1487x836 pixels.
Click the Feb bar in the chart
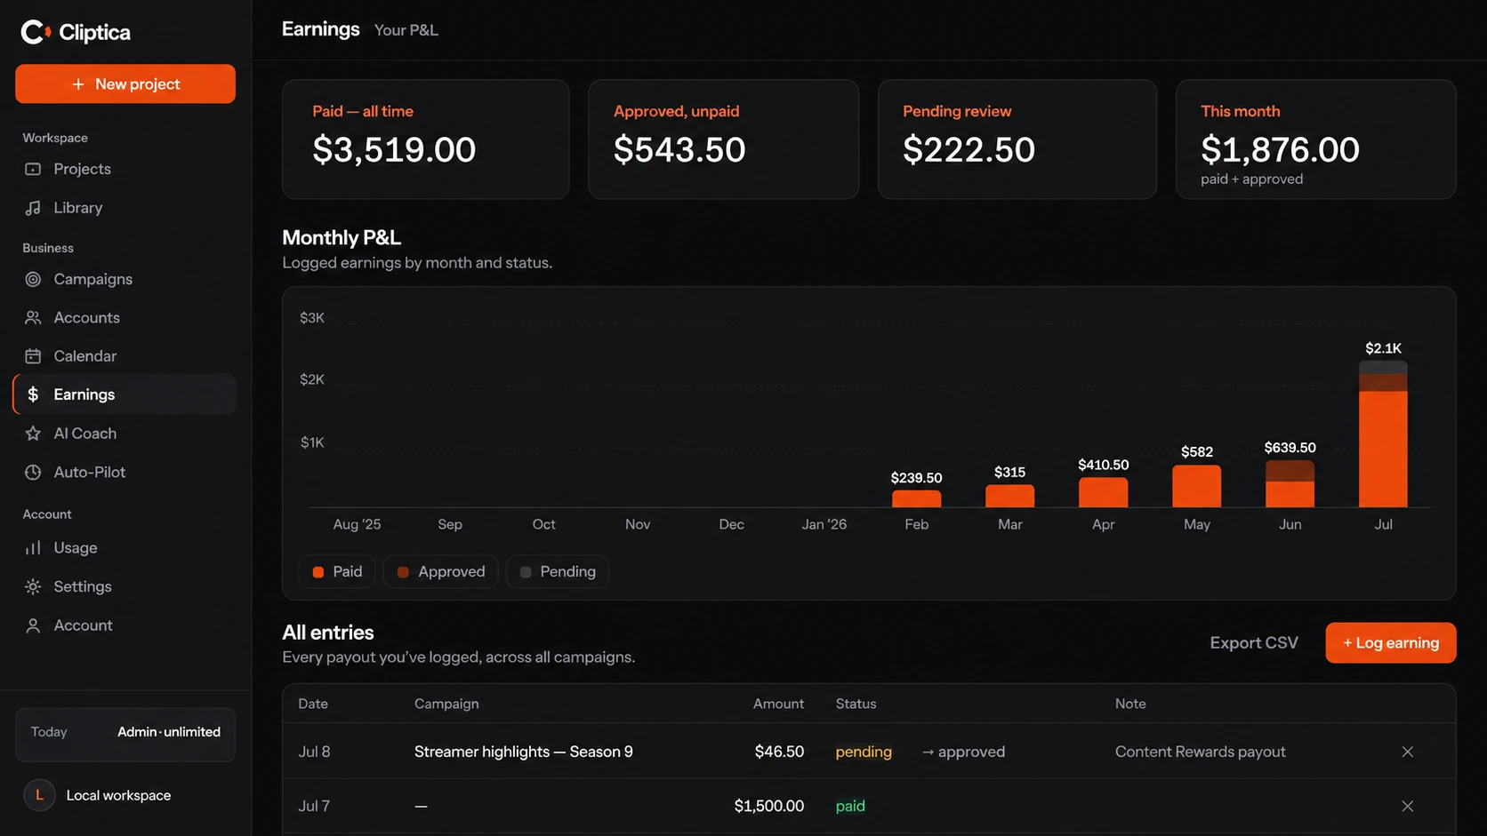coord(916,498)
